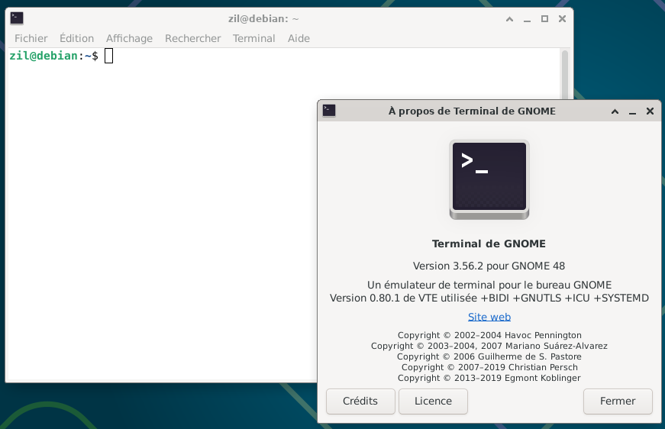This screenshot has width=665, height=429.
Task: Click terminal icon in About dialog title bar
Action: pyautogui.click(x=329, y=111)
